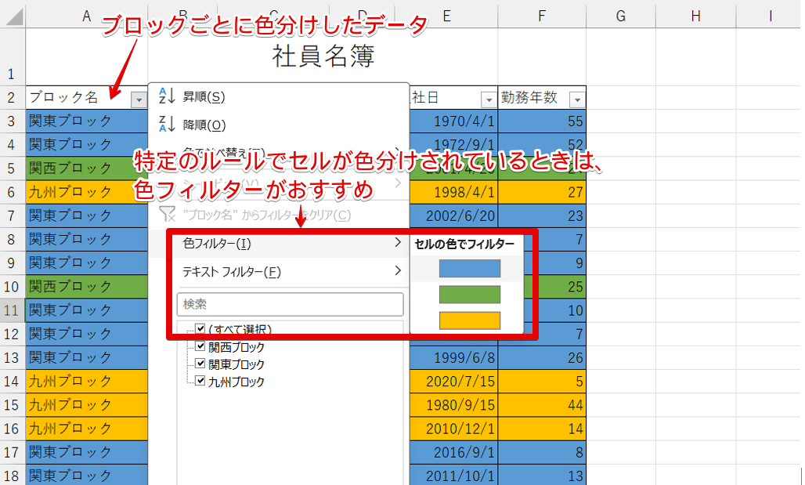Click the clear filter funnel icon
805x485 pixels.
coord(166,215)
